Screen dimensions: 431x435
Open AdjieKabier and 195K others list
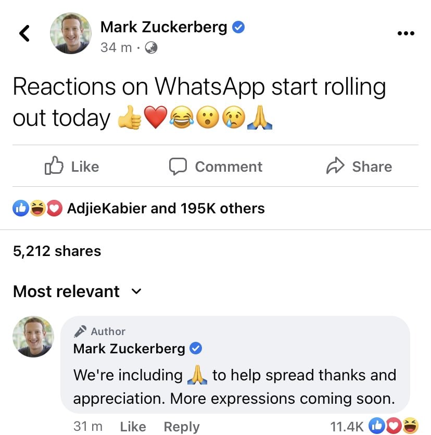166,208
